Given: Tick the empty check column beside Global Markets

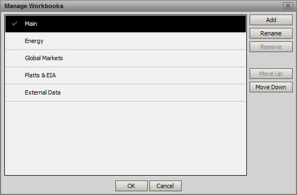Looking at the screenshot, I should click(15, 58).
